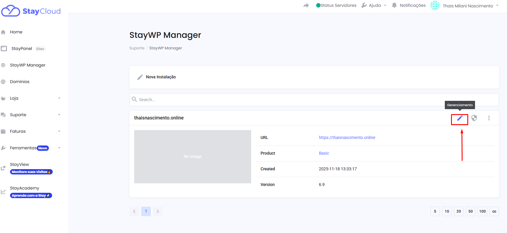Open https://thaisnascimento.online link

click(x=347, y=137)
